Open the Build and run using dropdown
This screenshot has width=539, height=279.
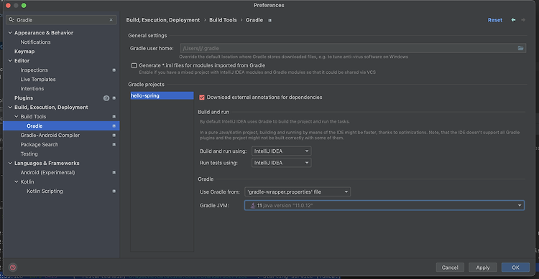pyautogui.click(x=281, y=151)
